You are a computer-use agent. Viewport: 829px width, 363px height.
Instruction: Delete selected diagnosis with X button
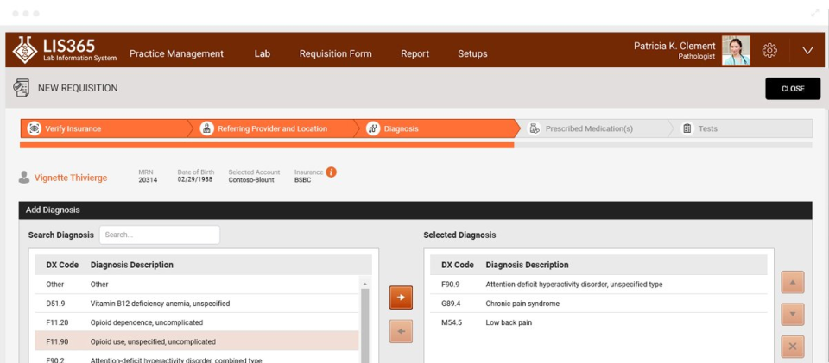pyautogui.click(x=793, y=347)
